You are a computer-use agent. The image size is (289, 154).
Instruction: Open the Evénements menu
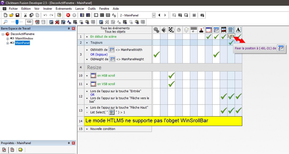tap(64, 9)
